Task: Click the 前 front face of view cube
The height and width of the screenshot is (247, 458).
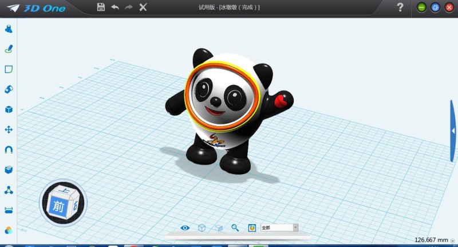Action: click(58, 206)
